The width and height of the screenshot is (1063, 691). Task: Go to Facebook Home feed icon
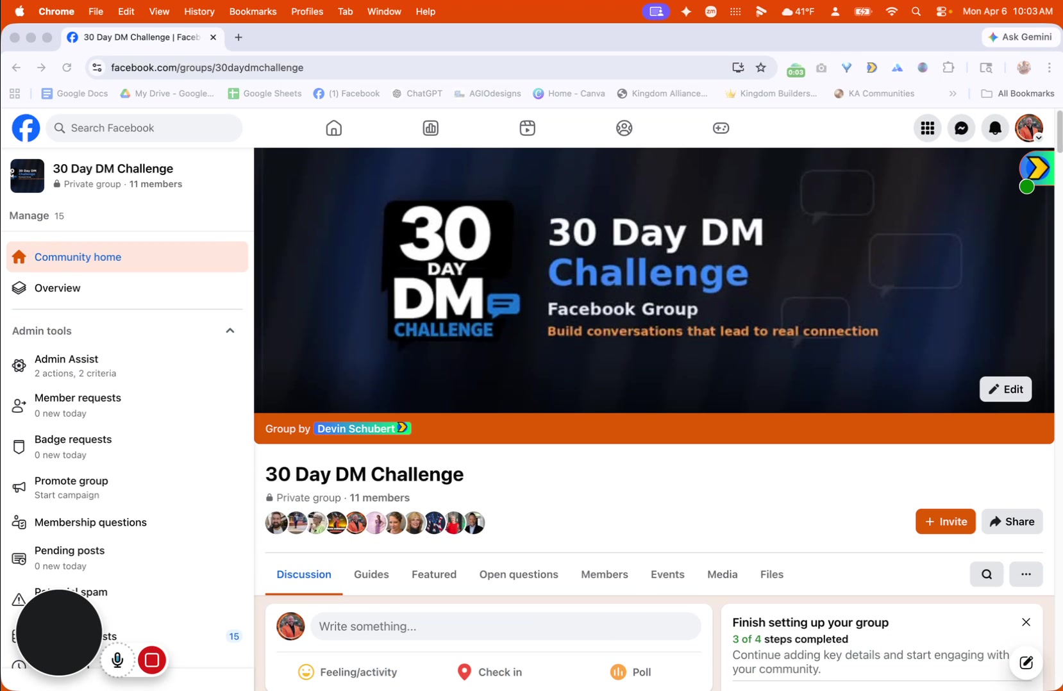[x=334, y=128]
